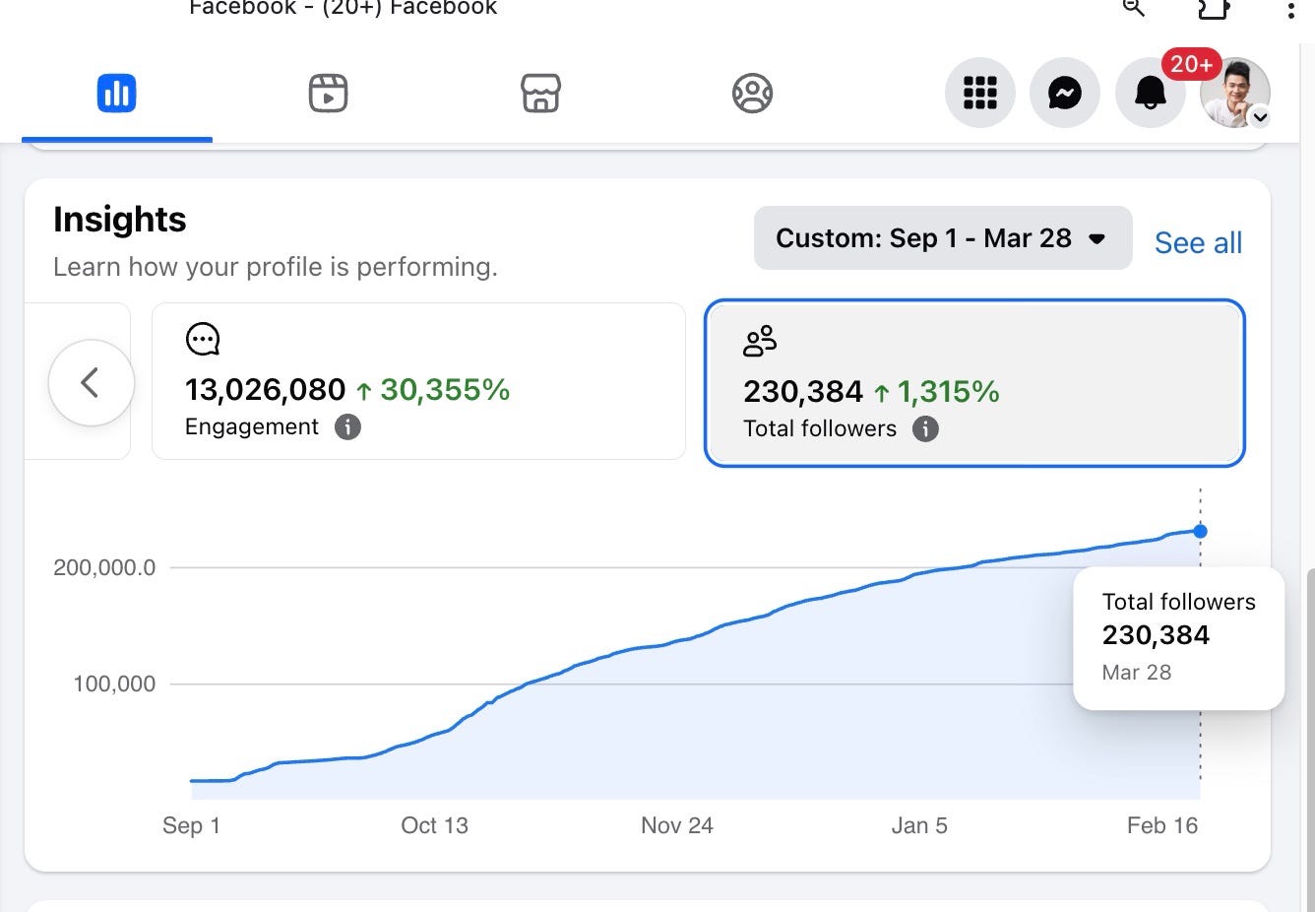Click the Nov 24 axis label

(677, 825)
